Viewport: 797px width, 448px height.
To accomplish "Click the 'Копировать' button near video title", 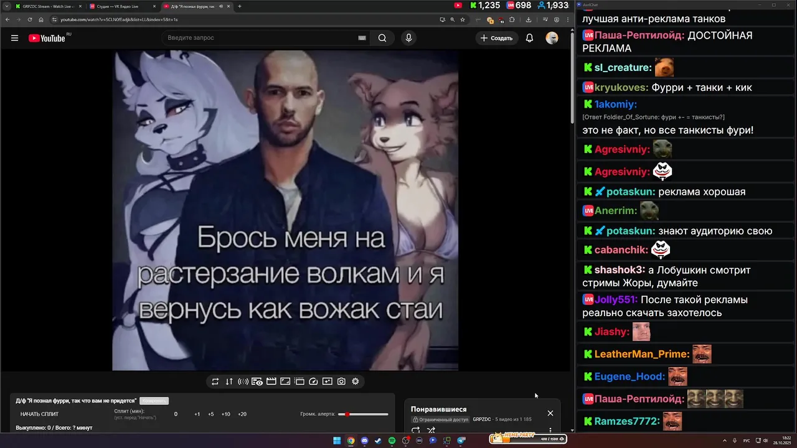I will pos(154,401).
